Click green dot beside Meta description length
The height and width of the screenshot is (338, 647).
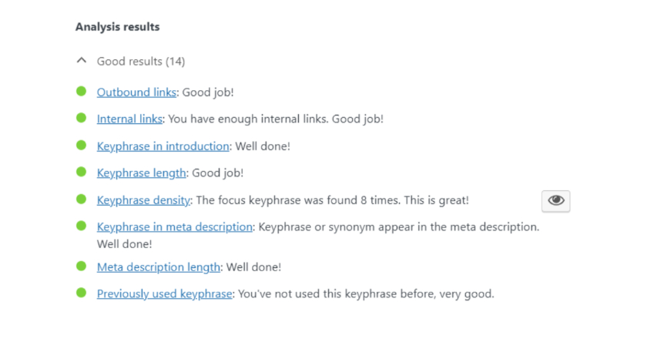82,266
